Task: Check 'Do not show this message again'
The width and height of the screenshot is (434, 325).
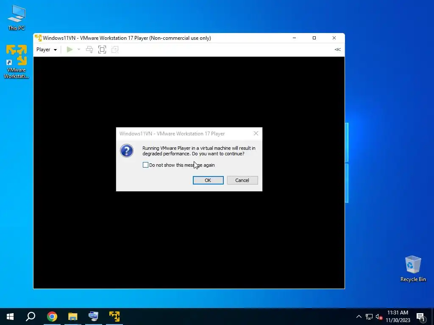Action: (146, 165)
